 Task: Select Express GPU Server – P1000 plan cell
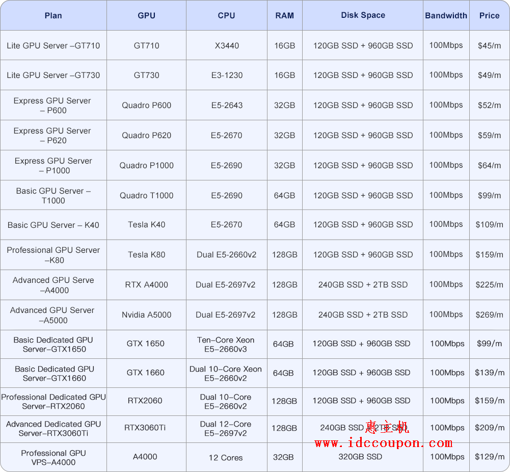(53, 165)
